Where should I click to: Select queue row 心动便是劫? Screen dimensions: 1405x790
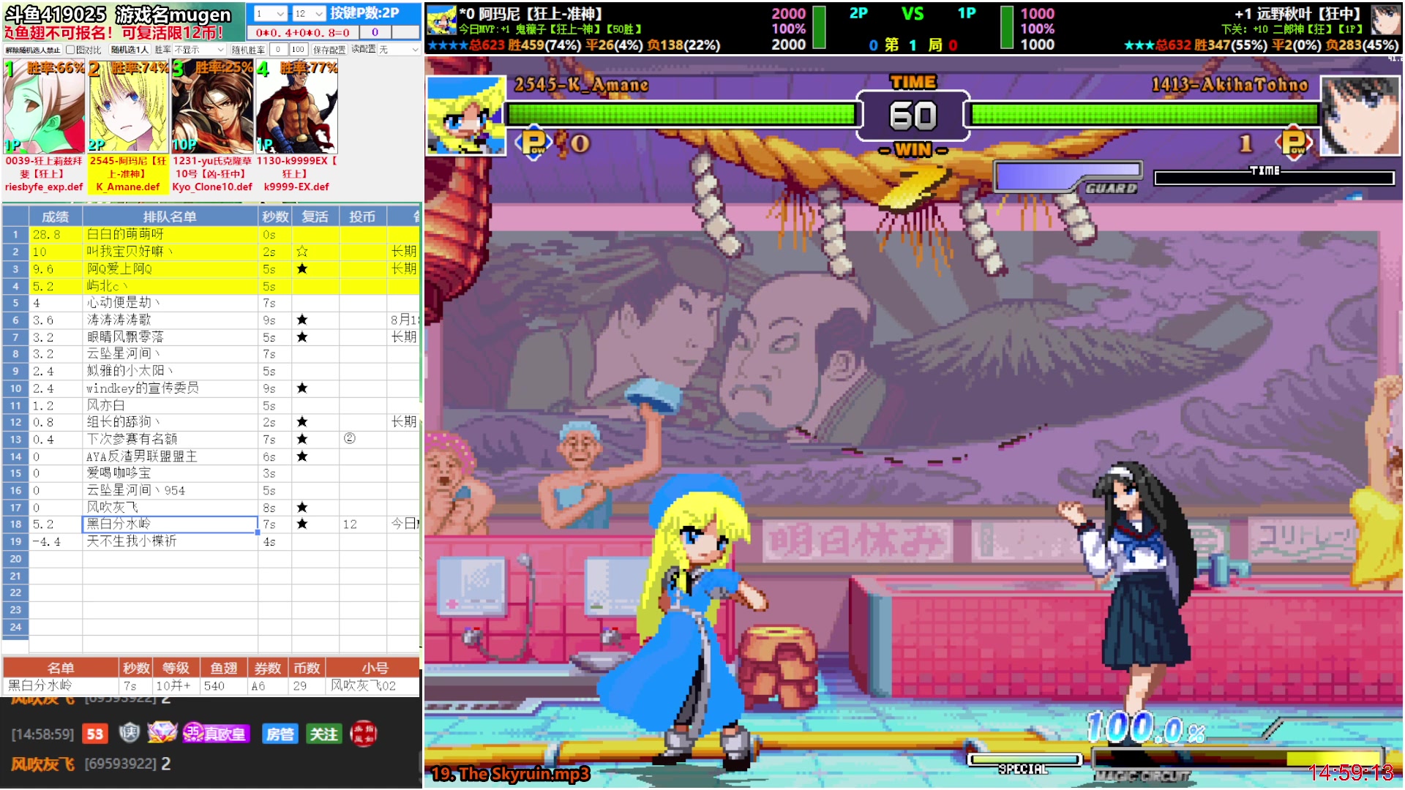click(211, 303)
